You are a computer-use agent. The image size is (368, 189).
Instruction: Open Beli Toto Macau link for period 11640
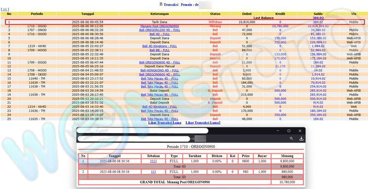click(160, 78)
